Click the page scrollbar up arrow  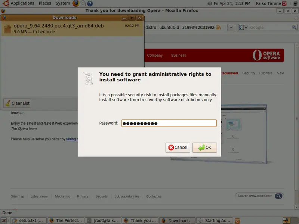pos(296,45)
